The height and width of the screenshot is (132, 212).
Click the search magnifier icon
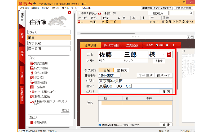pos(191,13)
